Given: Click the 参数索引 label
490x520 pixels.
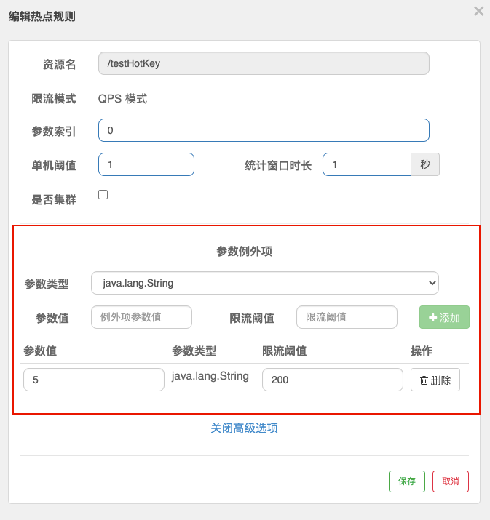Looking at the screenshot, I should point(54,132).
